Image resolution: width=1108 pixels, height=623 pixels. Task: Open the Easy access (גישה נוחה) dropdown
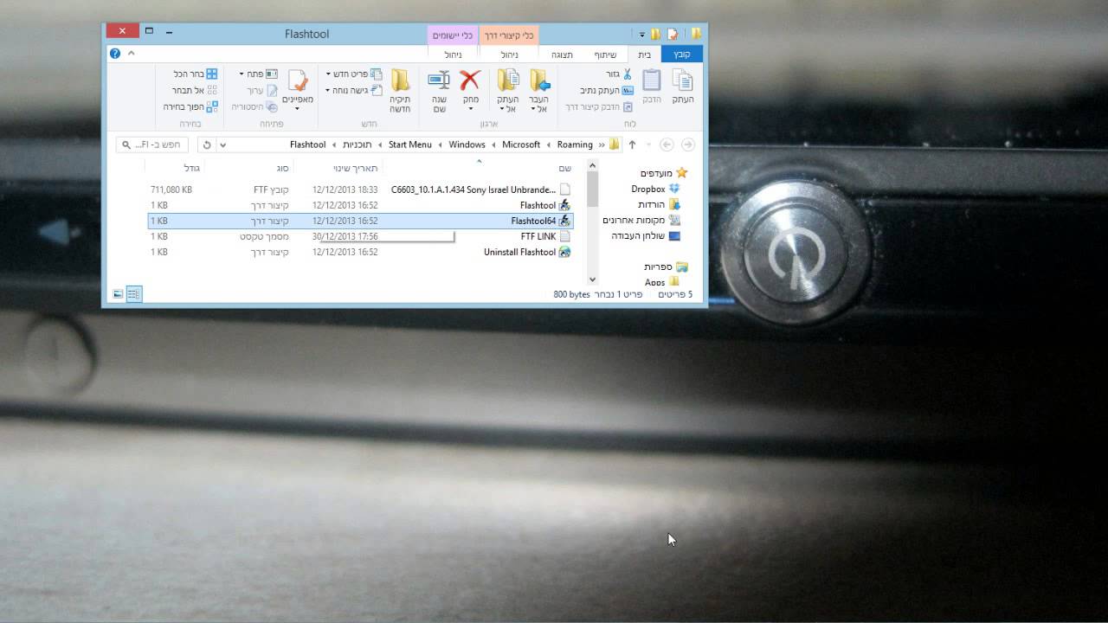click(354, 90)
